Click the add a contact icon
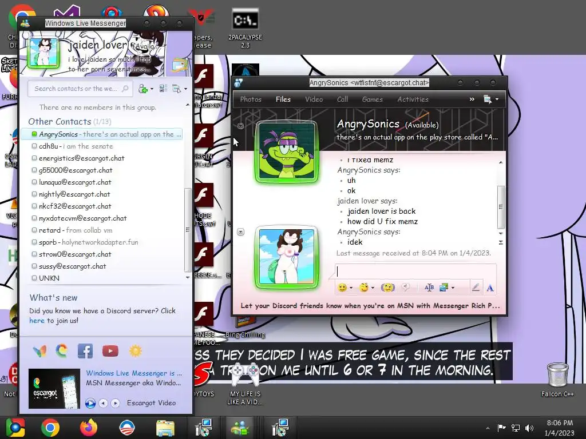Screen dimensions: 586x439 click(x=142, y=89)
